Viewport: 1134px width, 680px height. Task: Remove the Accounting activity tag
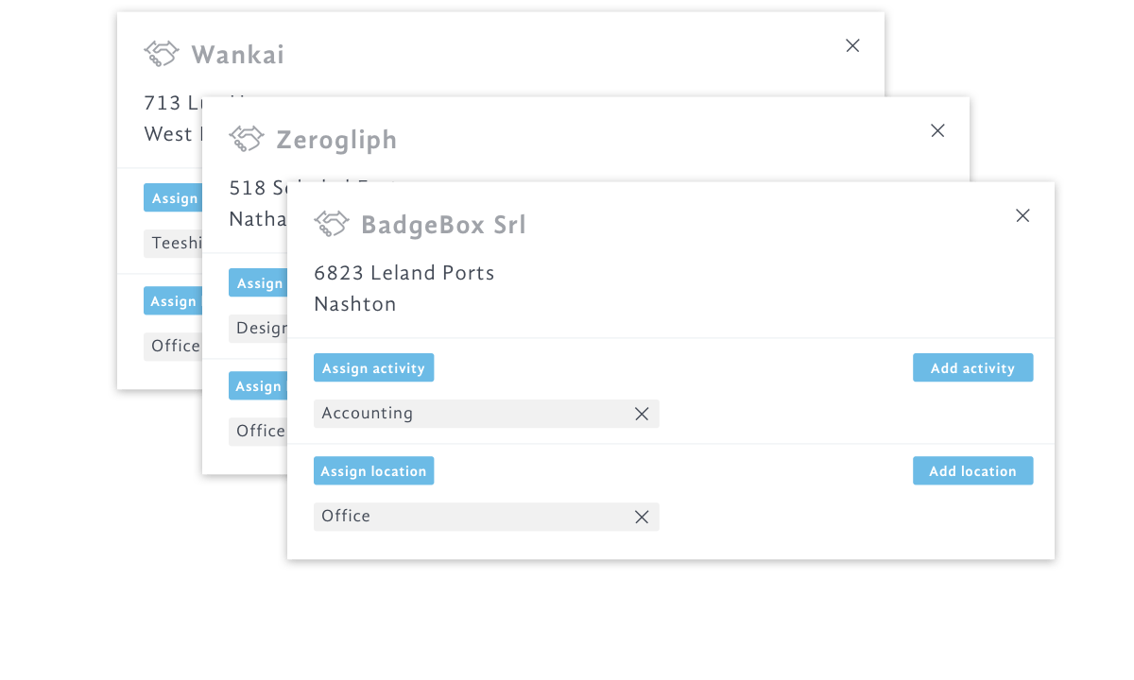[642, 413]
